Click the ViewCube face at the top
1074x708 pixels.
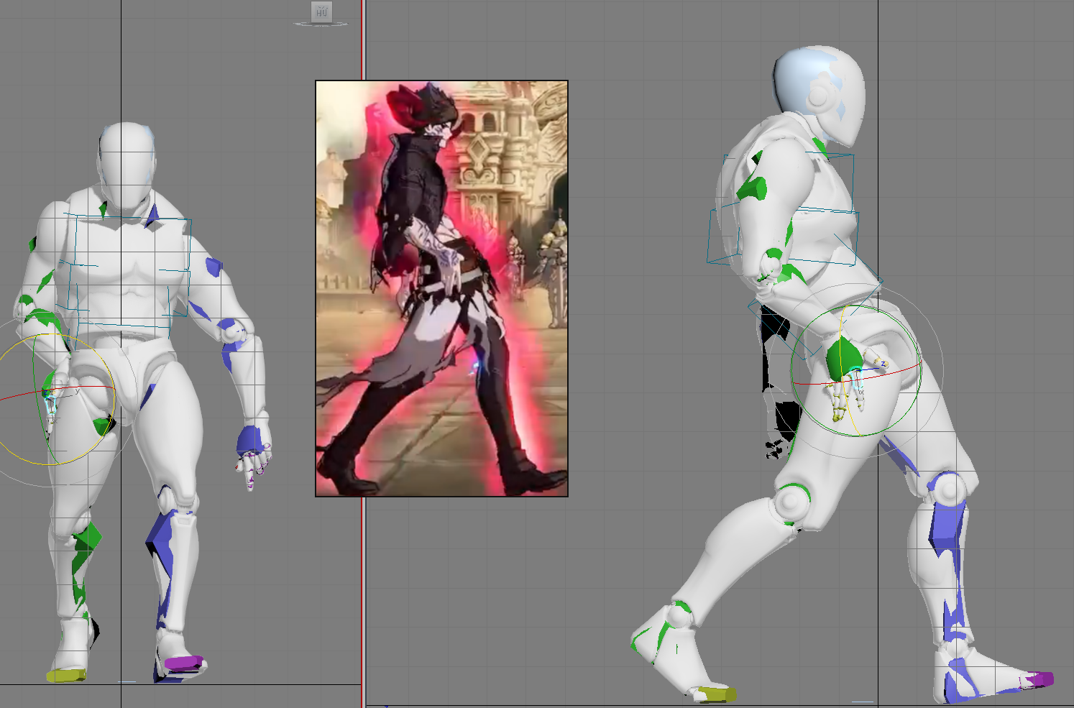321,12
